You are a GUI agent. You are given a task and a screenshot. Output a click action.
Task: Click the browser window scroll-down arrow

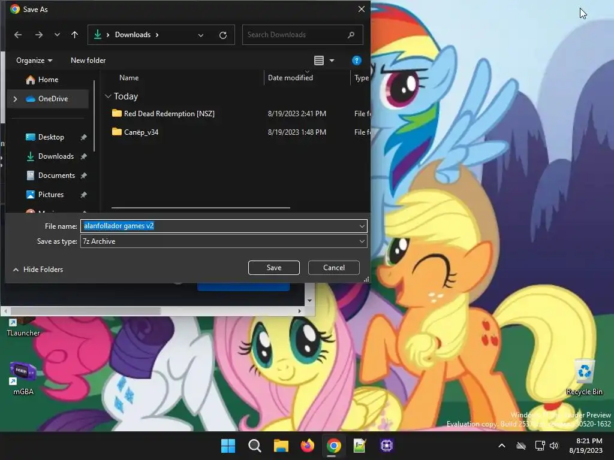[309, 301]
